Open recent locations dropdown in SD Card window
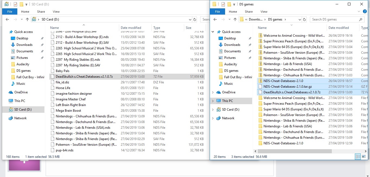 pyautogui.click(x=21, y=19)
